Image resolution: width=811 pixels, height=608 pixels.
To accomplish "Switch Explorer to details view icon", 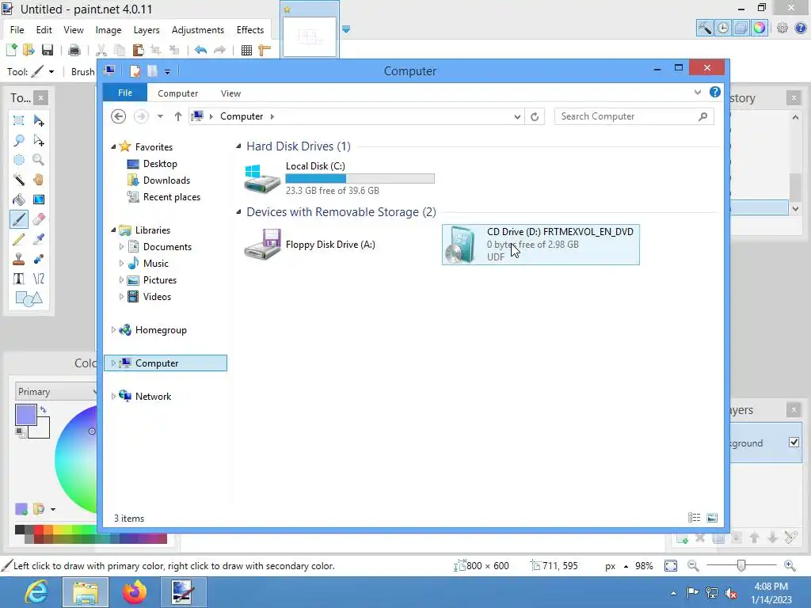I will click(694, 518).
